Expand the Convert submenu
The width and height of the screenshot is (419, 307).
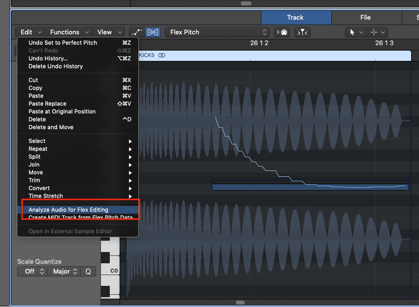[78, 188]
